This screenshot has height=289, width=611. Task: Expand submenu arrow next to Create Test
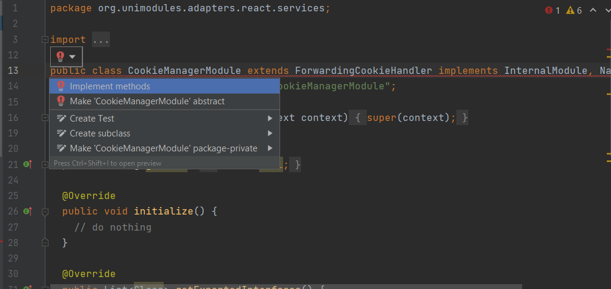[270, 118]
